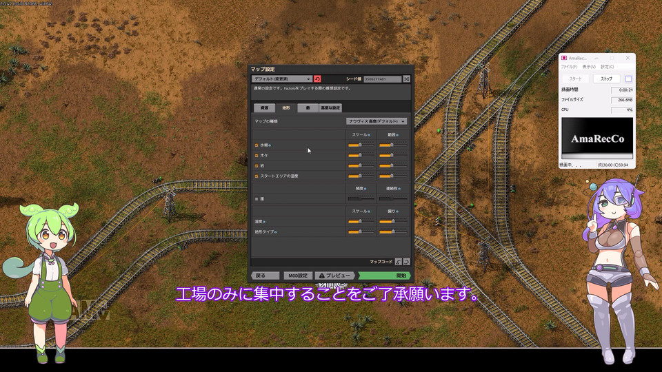Click the AmaRecCo preview thumbnail
The height and width of the screenshot is (372, 662).
pyautogui.click(x=597, y=138)
